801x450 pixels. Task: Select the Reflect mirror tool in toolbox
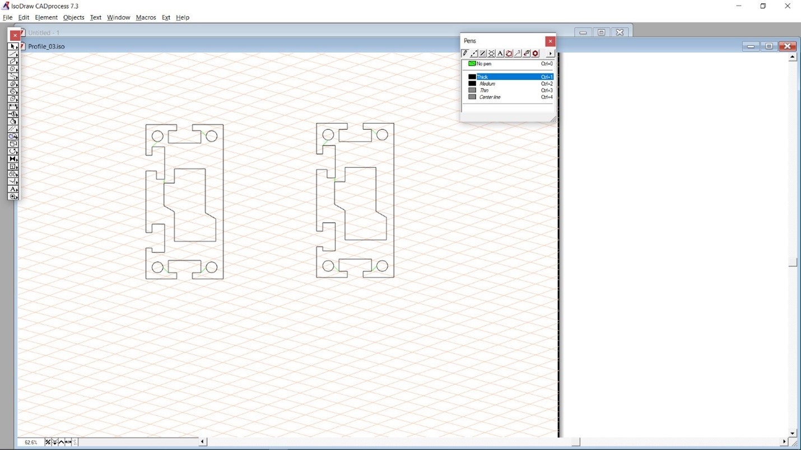click(12, 159)
